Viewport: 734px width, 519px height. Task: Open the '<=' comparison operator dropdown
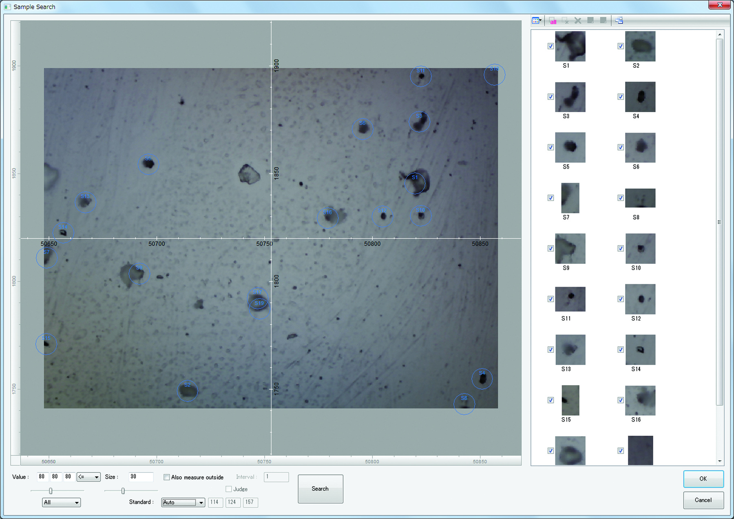pos(88,477)
